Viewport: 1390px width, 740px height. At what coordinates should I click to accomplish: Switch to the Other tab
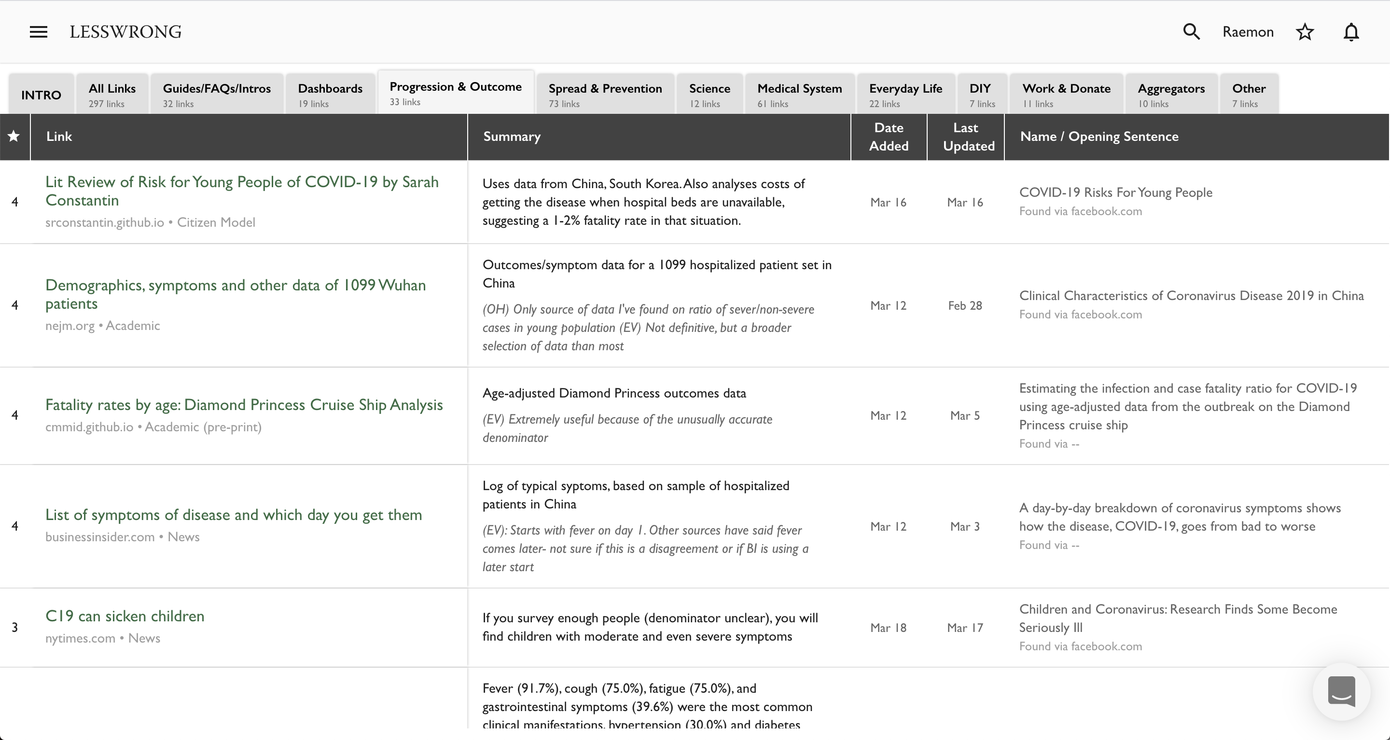pyautogui.click(x=1249, y=95)
